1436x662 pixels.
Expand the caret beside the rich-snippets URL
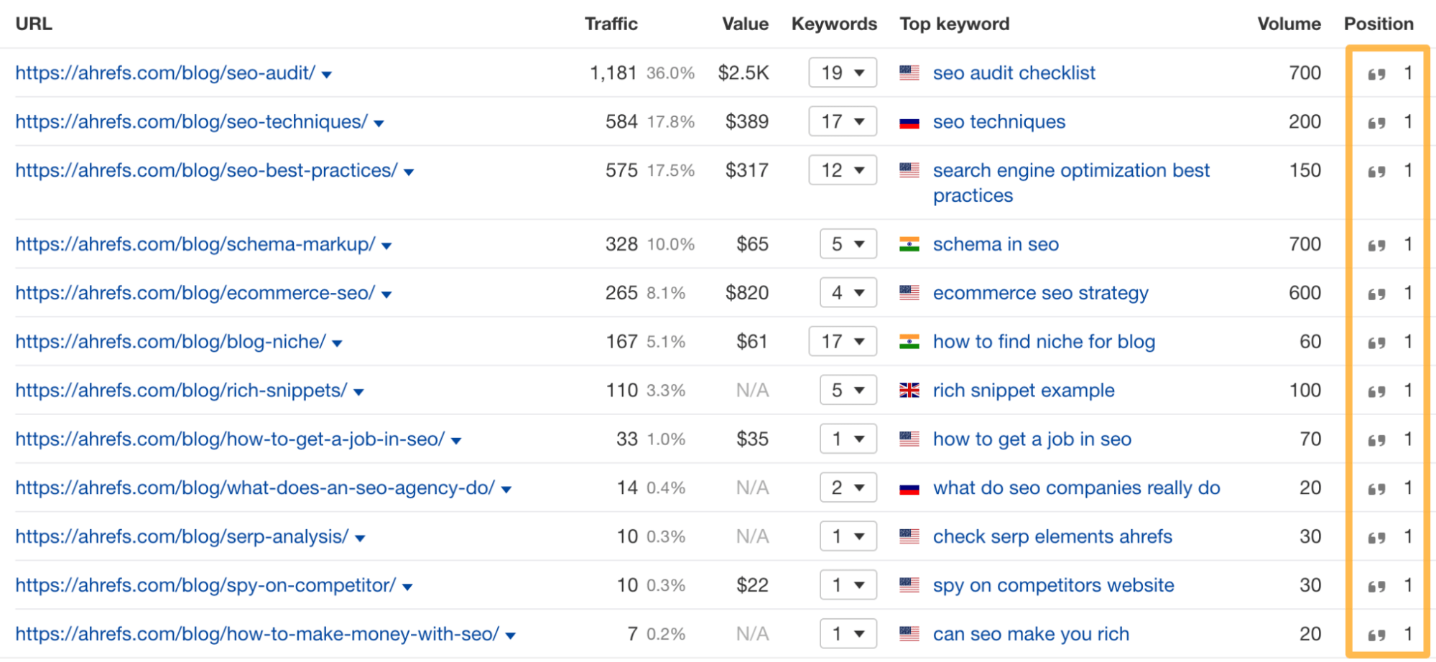point(359,391)
